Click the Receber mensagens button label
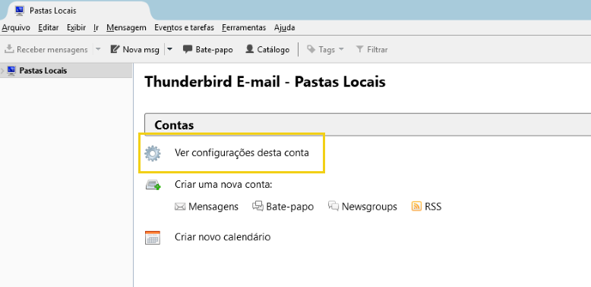The height and width of the screenshot is (287, 591). [x=52, y=49]
